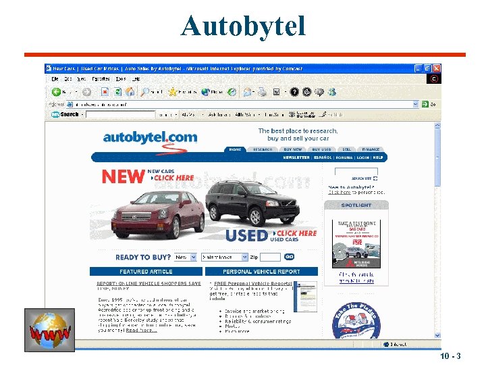Switch to the RESEARCH tab
Screen dimensions: 486x365
263,149
